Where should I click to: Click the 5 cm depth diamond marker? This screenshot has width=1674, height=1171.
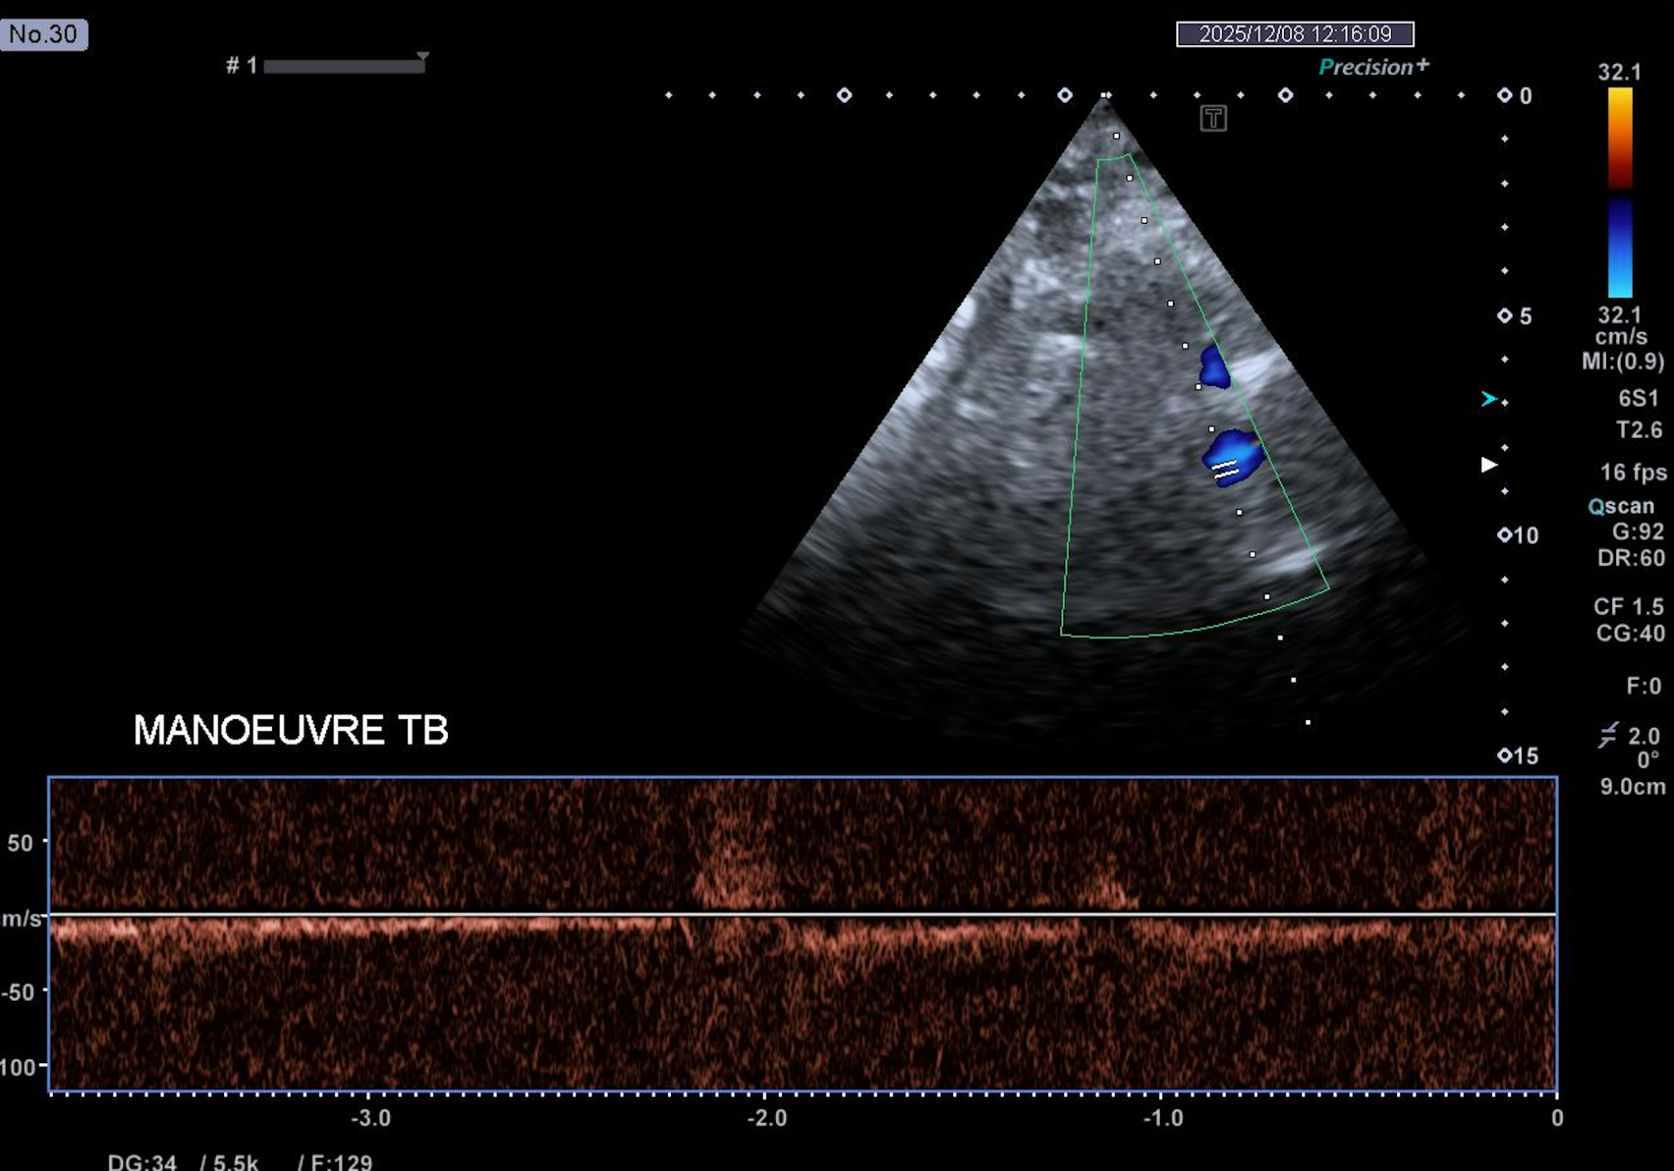tap(1505, 315)
